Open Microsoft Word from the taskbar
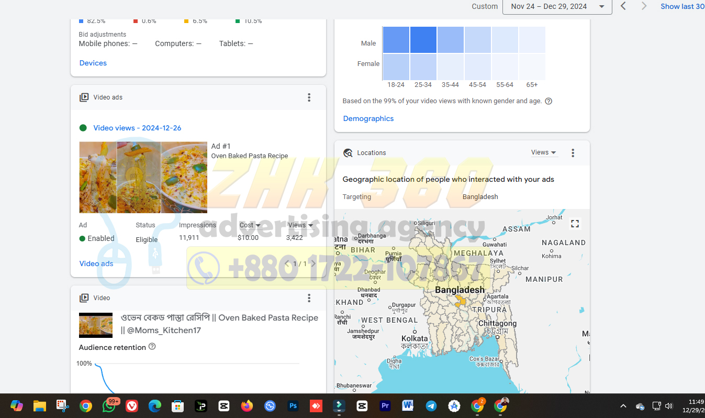Screen dimensions: 705x418 [x=408, y=406]
